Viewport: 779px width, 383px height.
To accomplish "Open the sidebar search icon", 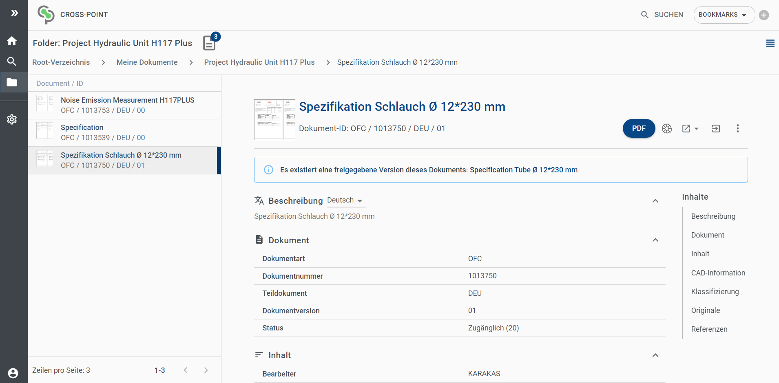I will tap(12, 62).
